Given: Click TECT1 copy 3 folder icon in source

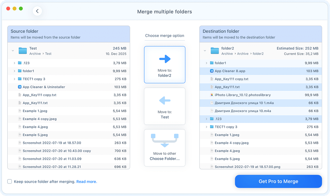Looking at the screenshot, I should click(x=19, y=79).
